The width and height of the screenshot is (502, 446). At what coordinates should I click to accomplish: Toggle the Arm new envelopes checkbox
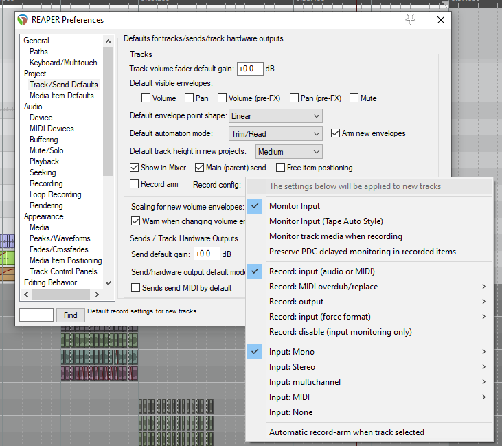click(x=336, y=133)
